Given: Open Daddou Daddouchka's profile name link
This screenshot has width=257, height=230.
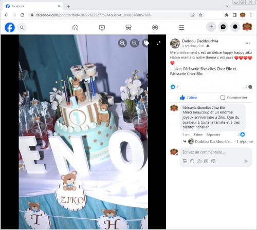Looking at the screenshot, I should [x=200, y=41].
